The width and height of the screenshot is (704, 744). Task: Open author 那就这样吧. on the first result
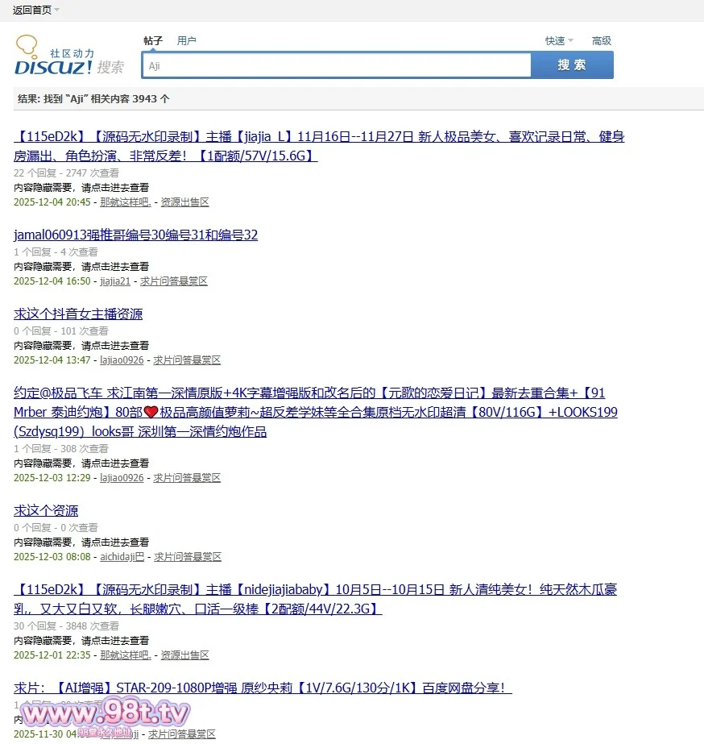pyautogui.click(x=125, y=202)
